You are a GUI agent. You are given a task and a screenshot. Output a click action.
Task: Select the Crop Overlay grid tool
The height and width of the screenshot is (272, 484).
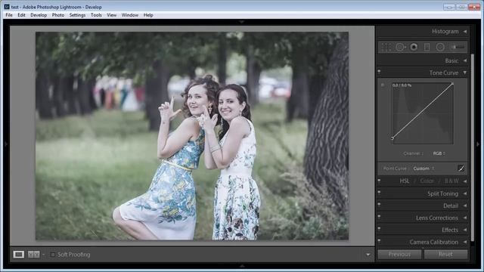tap(386, 47)
